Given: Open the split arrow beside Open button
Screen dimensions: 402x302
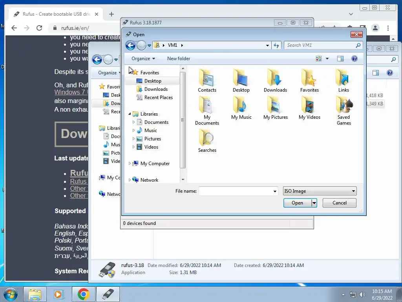Looking at the screenshot, I should (314, 203).
